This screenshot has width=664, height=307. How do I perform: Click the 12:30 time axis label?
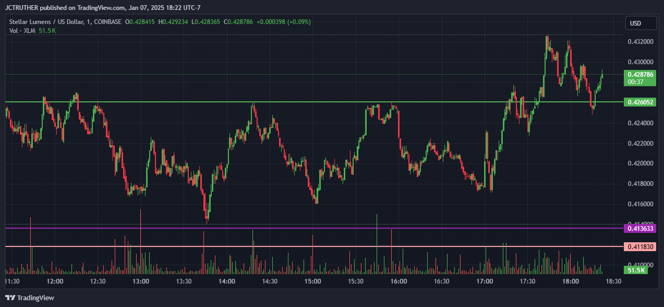(98, 281)
